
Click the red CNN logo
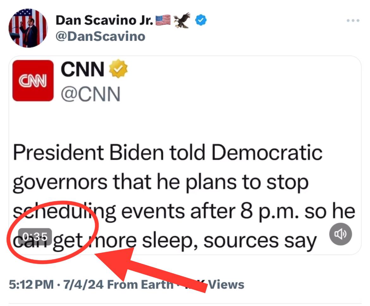point(33,81)
